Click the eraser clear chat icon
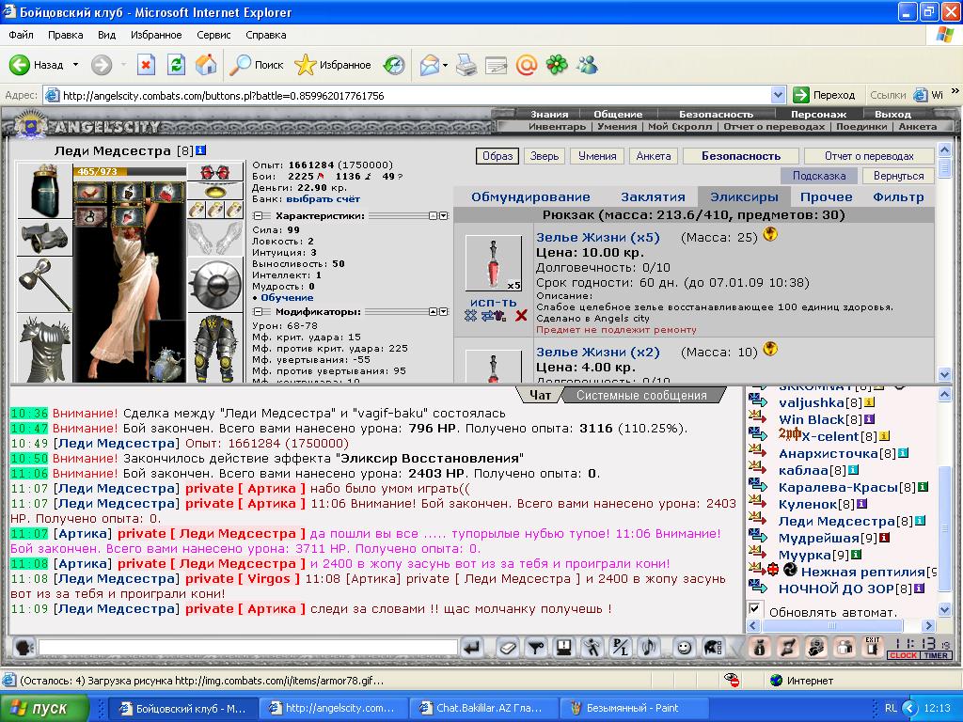The height and width of the screenshot is (722, 963). (507, 647)
